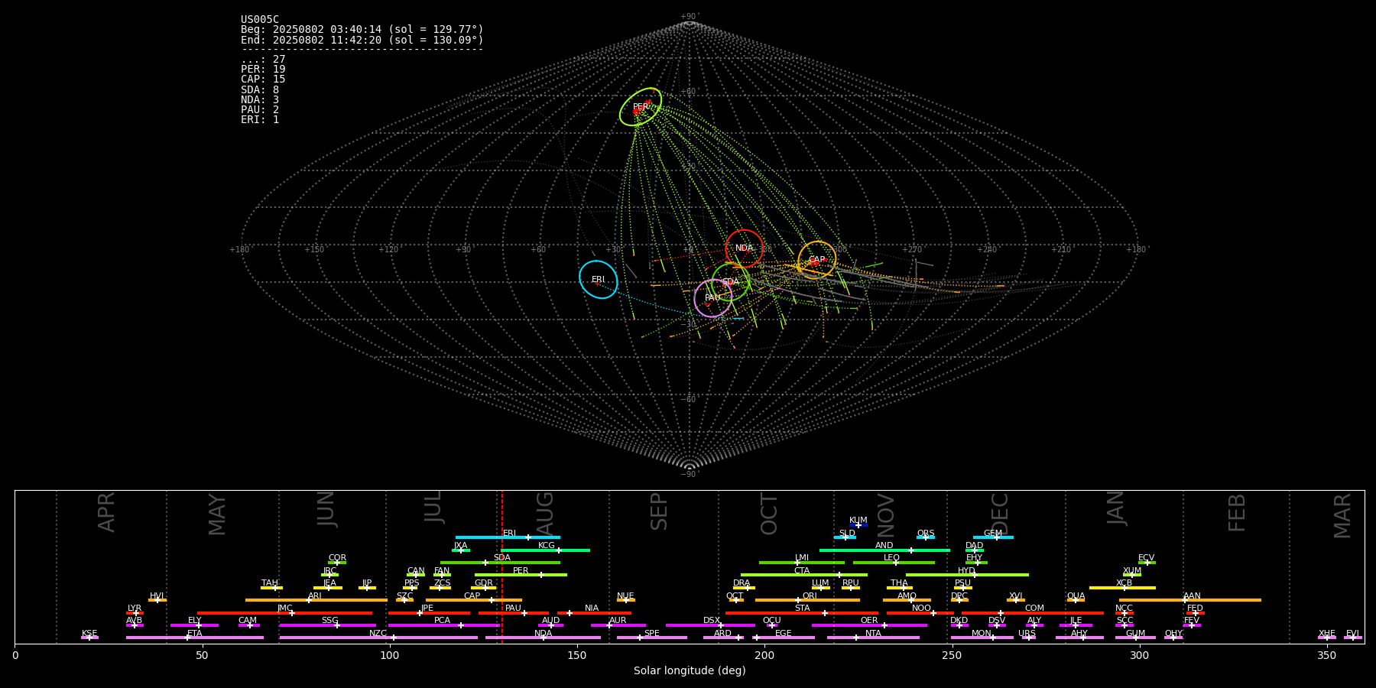1376x688 pixels.
Task: Select the green SDA radiant circle
Action: 731,282
